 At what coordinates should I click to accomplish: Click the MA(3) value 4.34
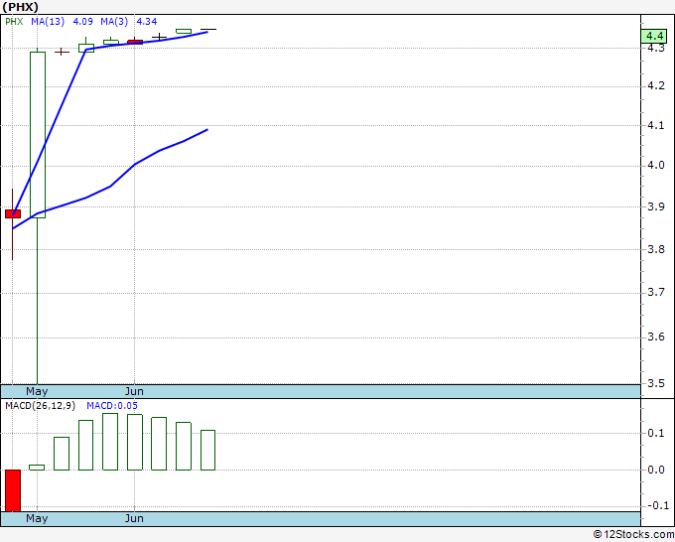click(147, 22)
